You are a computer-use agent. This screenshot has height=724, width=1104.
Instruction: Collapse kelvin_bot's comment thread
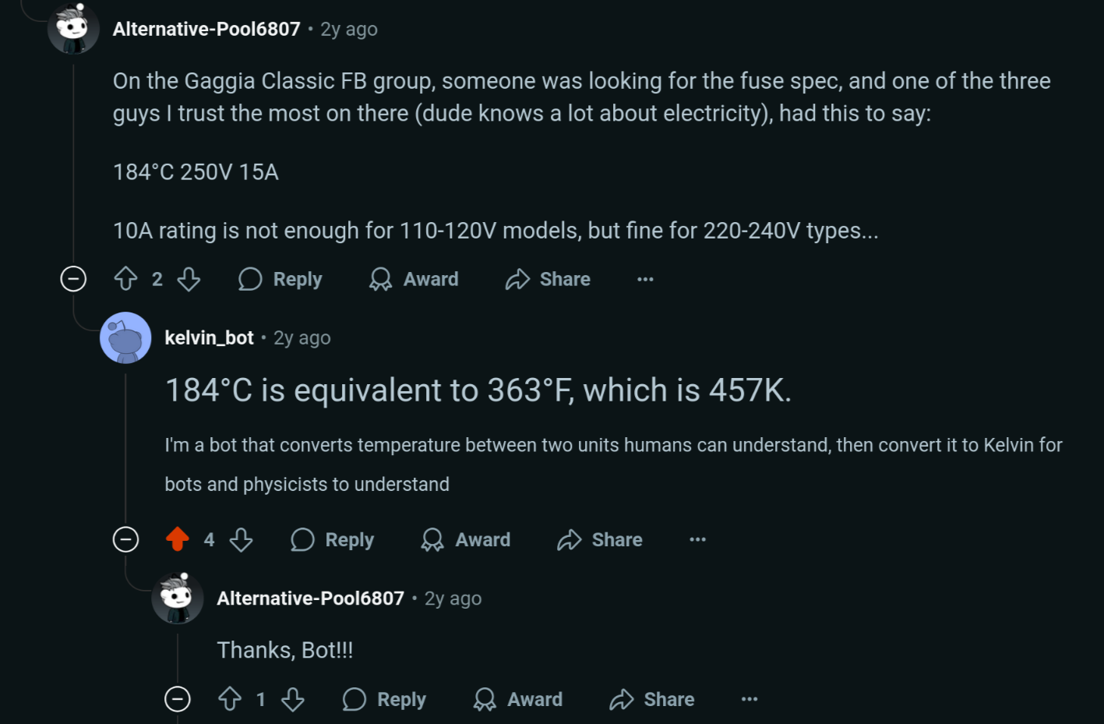click(125, 539)
